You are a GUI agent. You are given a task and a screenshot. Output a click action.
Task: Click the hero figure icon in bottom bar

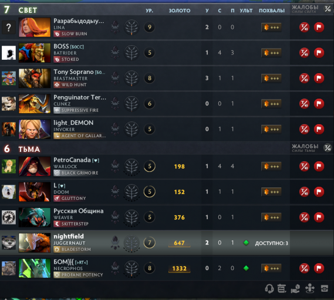[x=310, y=288]
